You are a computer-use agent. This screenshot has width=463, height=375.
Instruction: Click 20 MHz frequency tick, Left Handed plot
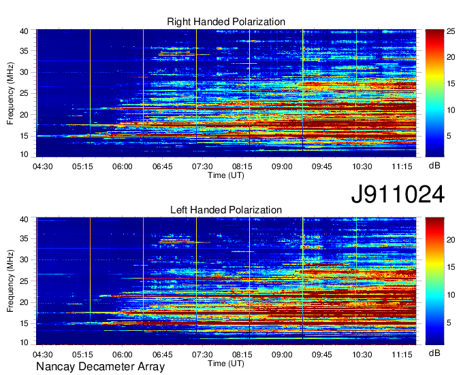coord(24,302)
